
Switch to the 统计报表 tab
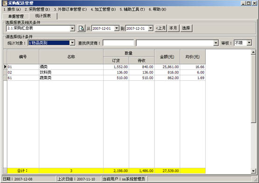pos(43,16)
